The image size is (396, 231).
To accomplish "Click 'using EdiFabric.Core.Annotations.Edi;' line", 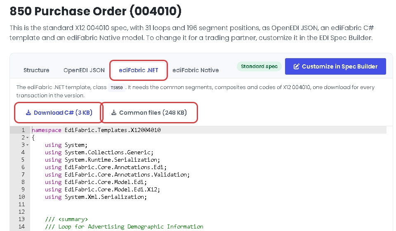I will pos(106,167).
